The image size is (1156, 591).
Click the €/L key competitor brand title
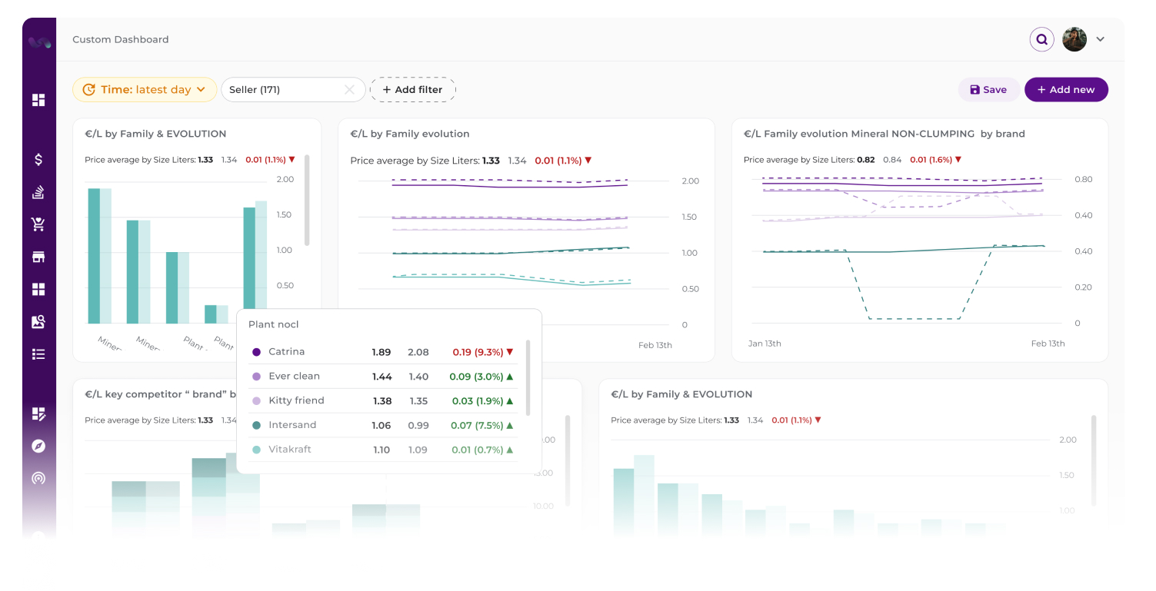160,394
